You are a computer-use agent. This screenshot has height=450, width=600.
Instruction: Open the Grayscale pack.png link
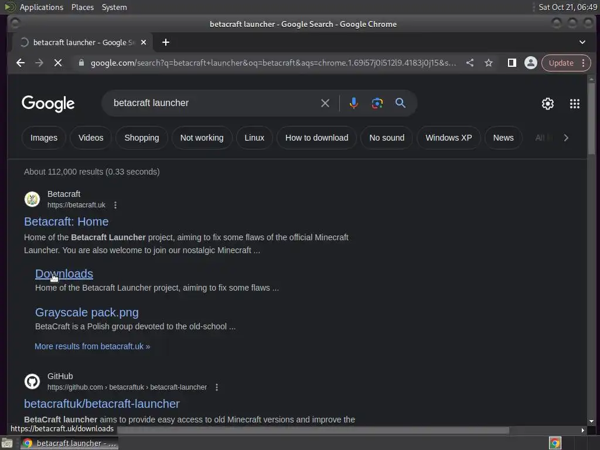pyautogui.click(x=87, y=312)
